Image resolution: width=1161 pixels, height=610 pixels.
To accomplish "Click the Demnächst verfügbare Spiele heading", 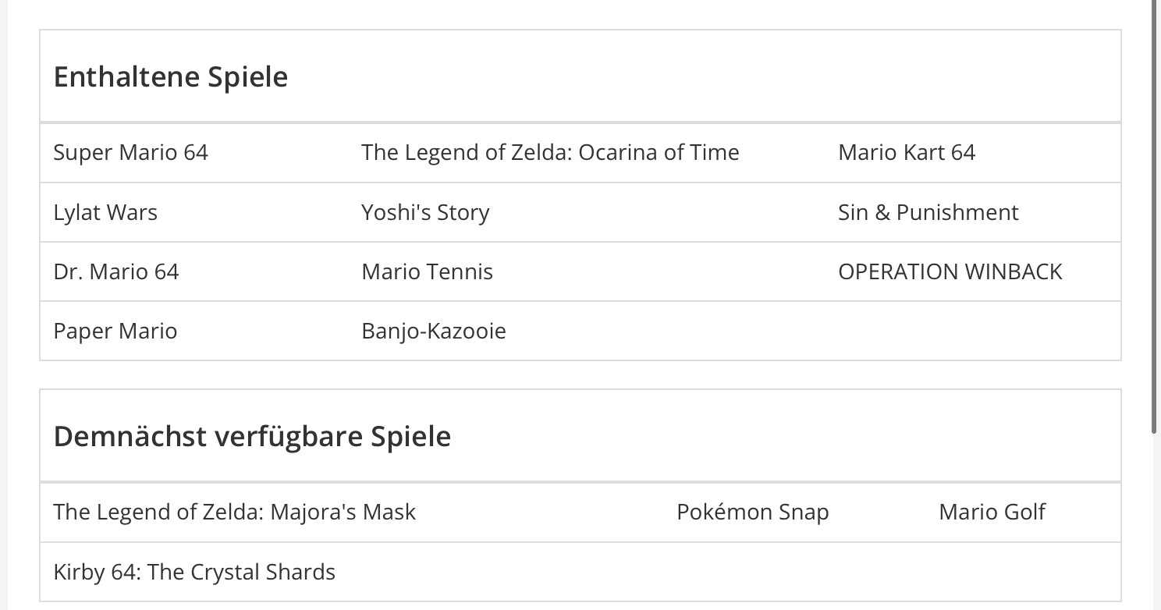I will pyautogui.click(x=252, y=436).
